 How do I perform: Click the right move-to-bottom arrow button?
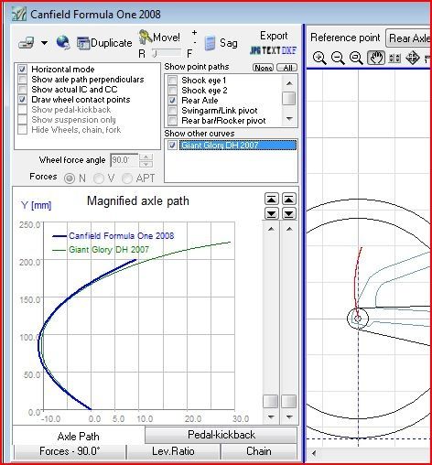tap(289, 213)
